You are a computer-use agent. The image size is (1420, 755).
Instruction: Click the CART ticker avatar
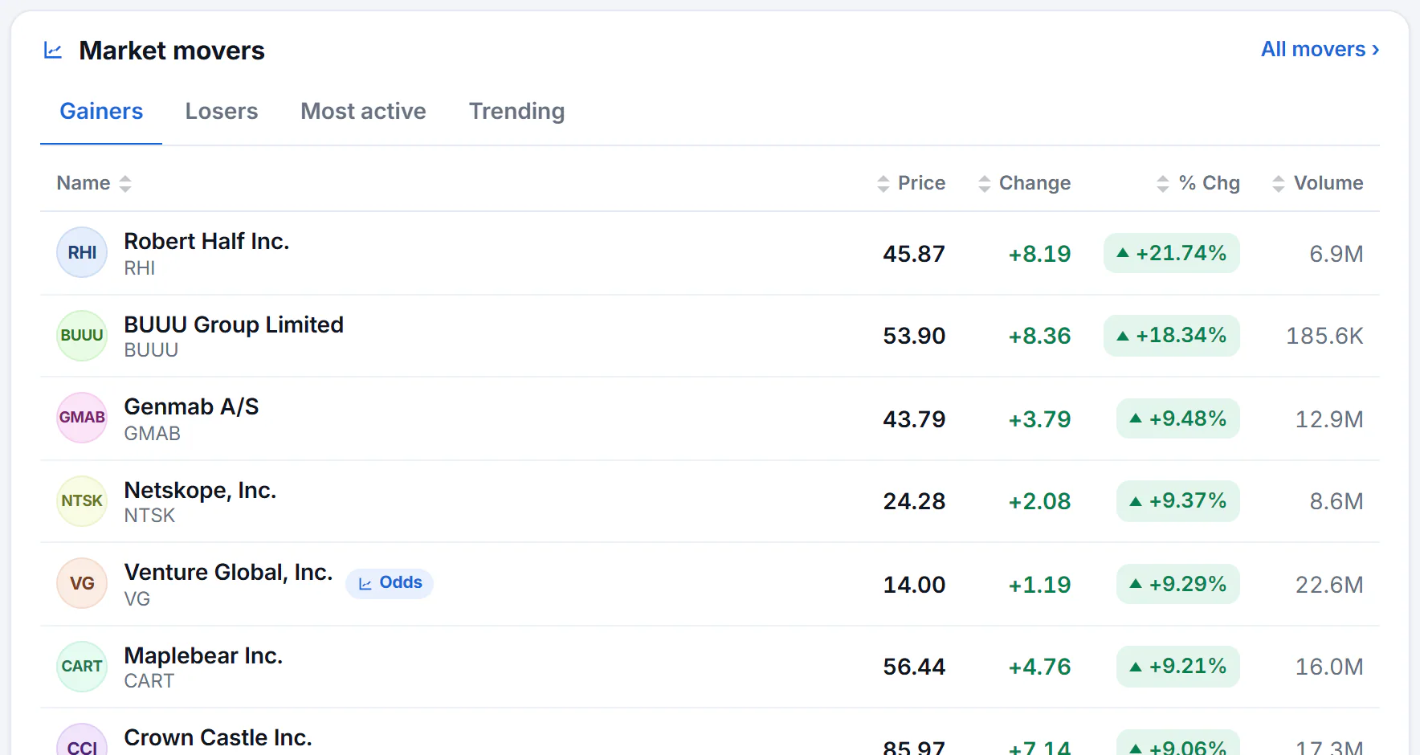pyautogui.click(x=82, y=667)
